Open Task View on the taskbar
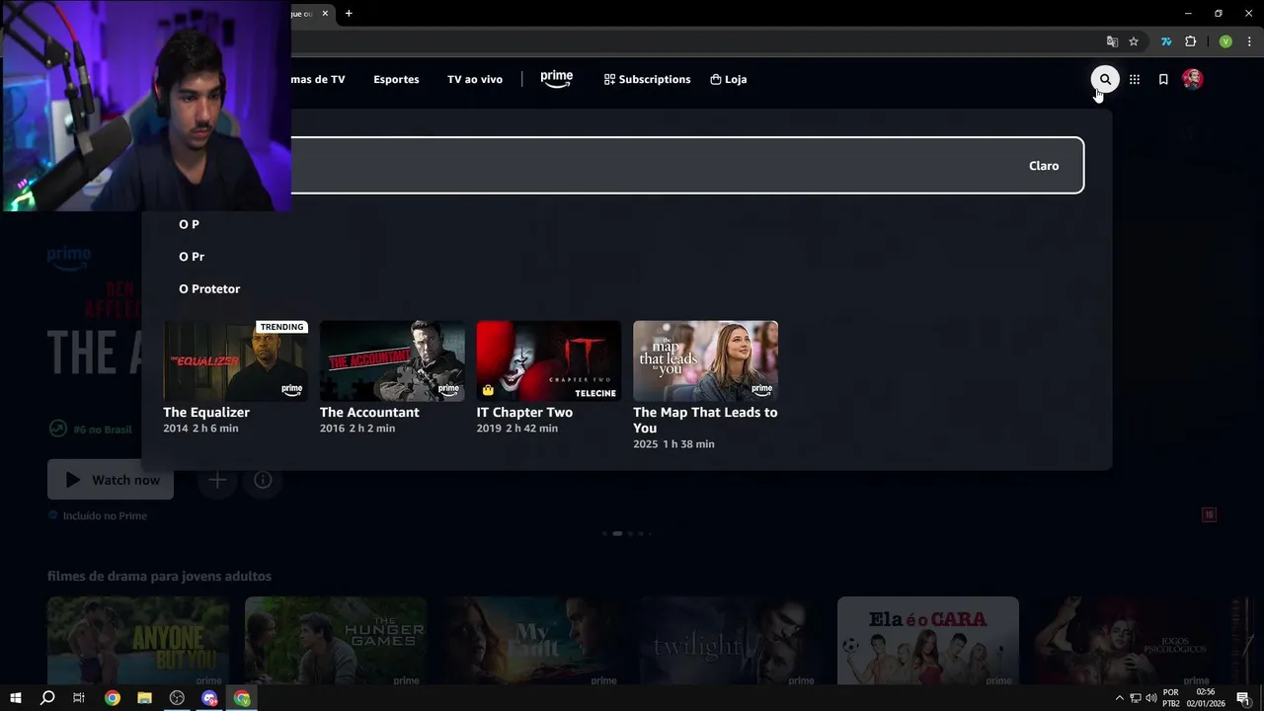The width and height of the screenshot is (1264, 711). (79, 698)
